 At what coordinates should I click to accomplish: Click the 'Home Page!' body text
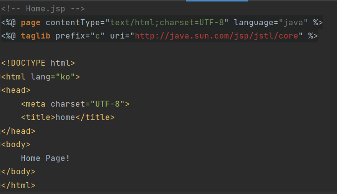[x=46, y=158]
